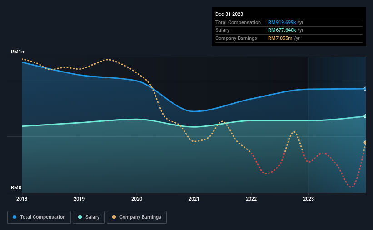The height and width of the screenshot is (230, 373).
Task: Click the 2020 x-axis label
Action: point(137,199)
